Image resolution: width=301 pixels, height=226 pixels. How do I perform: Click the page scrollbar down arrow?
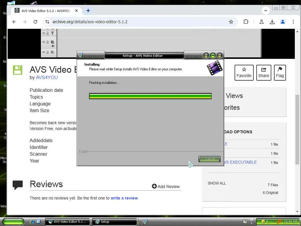point(297,211)
